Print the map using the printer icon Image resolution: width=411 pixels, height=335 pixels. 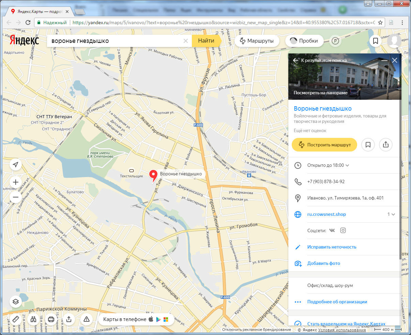click(x=51, y=319)
